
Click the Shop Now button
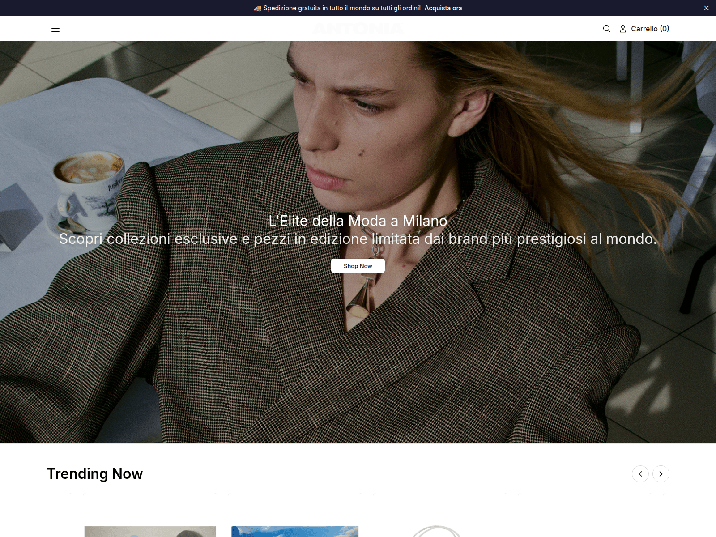(358, 266)
